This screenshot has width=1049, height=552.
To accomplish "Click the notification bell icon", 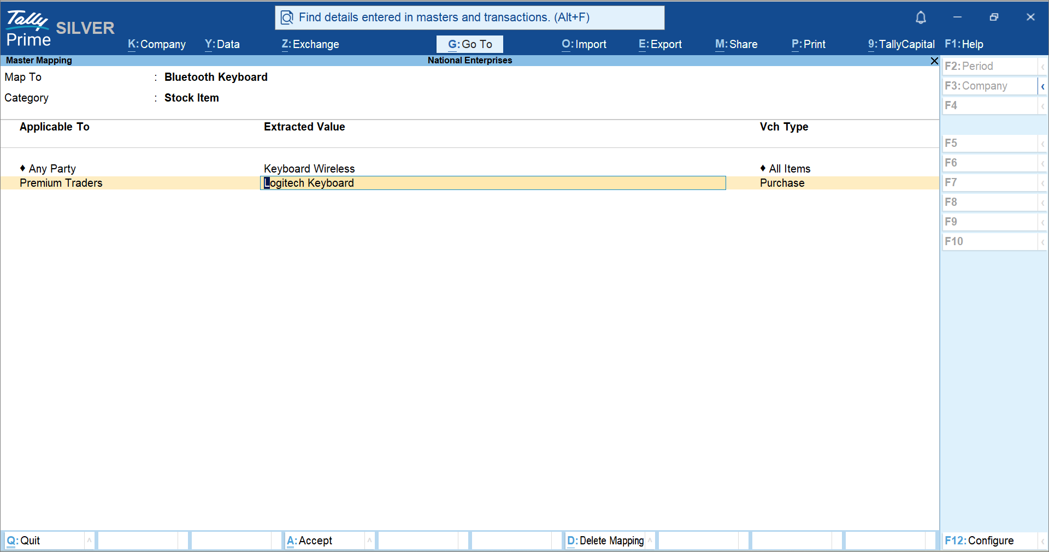I will (921, 17).
